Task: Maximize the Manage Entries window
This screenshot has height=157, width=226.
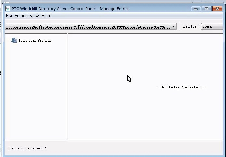Action: click(x=206, y=9)
